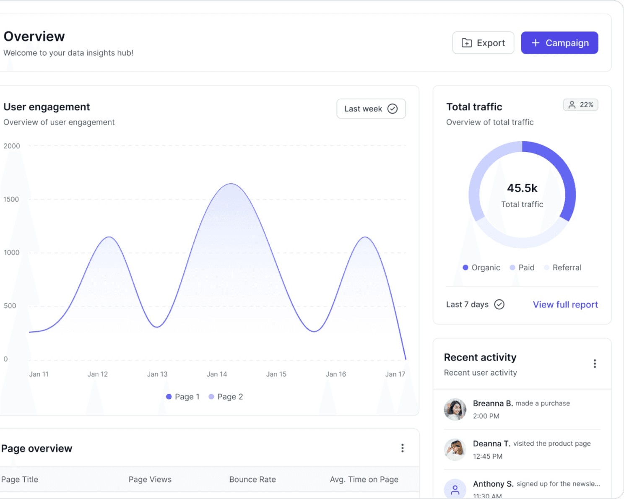Image resolution: width=624 pixels, height=499 pixels.
Task: Sort by Page Views column header
Action: pos(150,479)
